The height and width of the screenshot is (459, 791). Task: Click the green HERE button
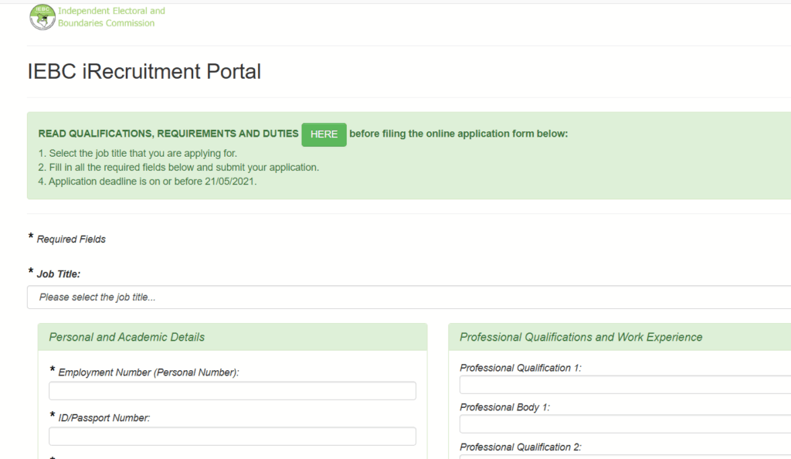point(324,134)
